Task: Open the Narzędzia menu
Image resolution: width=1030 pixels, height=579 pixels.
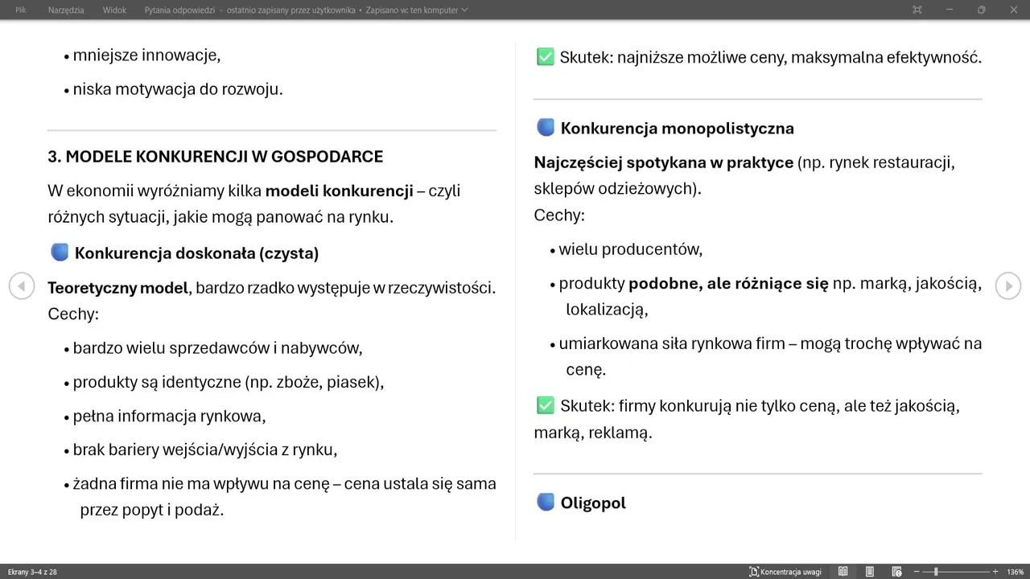Action: point(66,10)
